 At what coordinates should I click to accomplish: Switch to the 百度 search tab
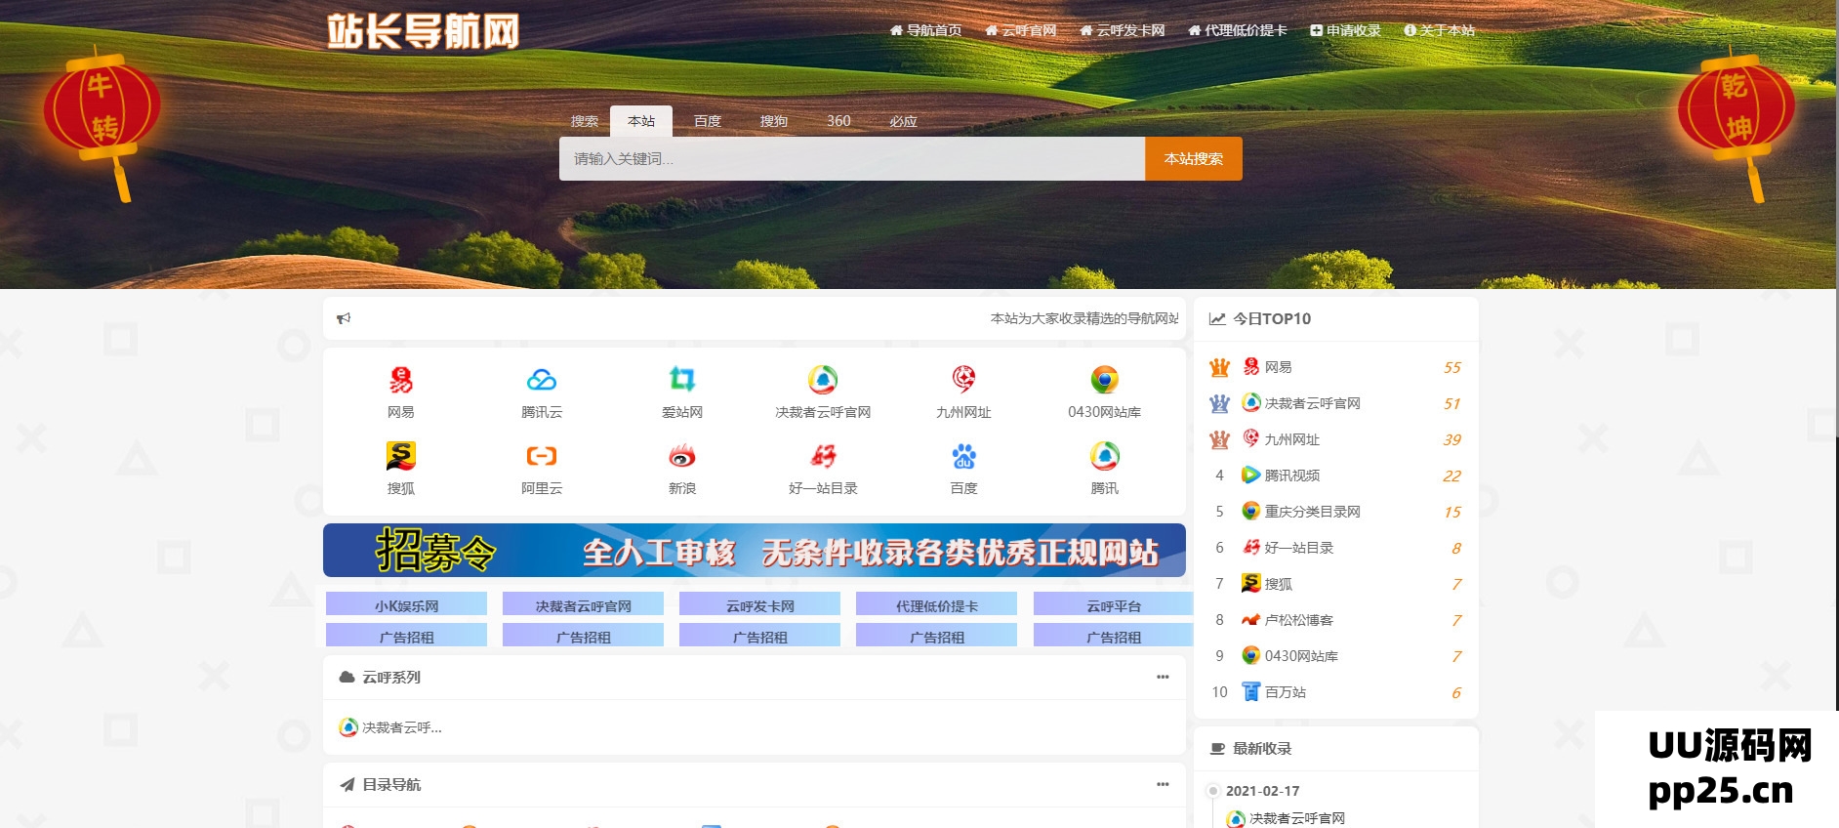point(708,121)
